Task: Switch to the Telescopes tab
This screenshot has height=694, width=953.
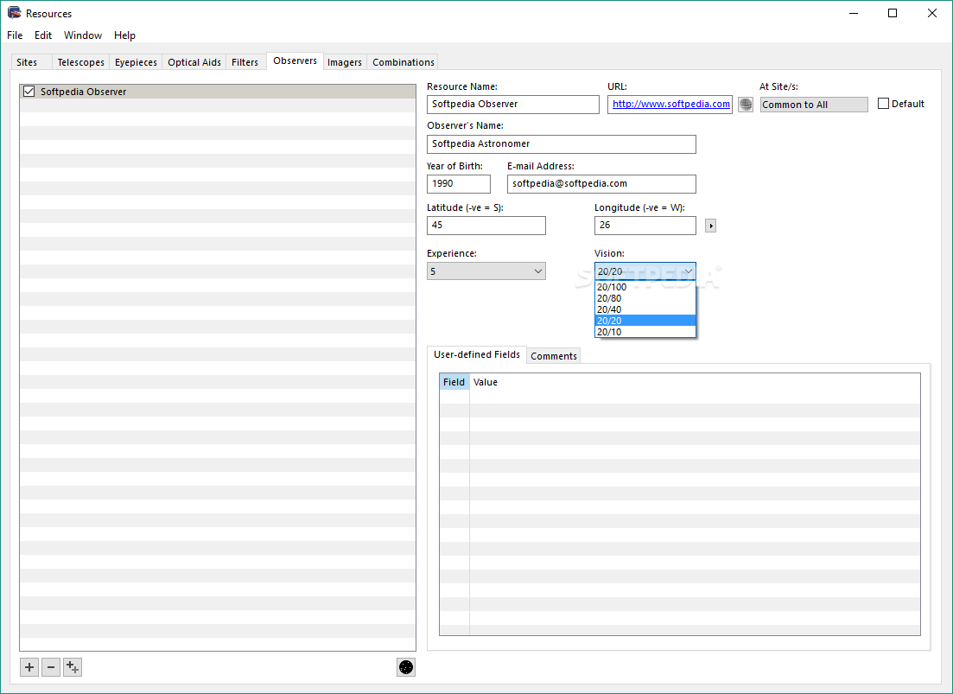Action: (x=81, y=62)
